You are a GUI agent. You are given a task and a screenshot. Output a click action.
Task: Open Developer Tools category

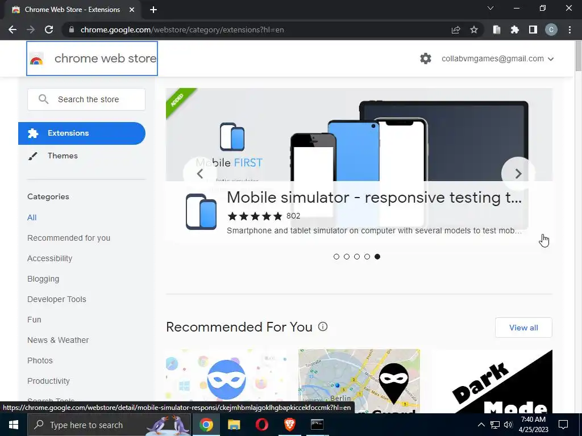coord(57,299)
